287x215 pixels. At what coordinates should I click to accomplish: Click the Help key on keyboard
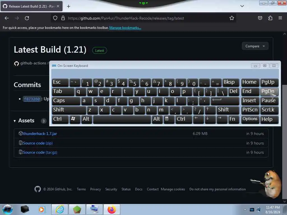(269, 120)
